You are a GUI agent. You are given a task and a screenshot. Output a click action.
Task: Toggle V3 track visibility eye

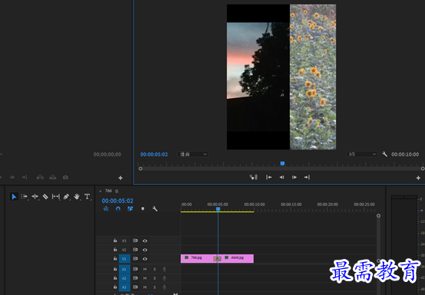(145, 241)
